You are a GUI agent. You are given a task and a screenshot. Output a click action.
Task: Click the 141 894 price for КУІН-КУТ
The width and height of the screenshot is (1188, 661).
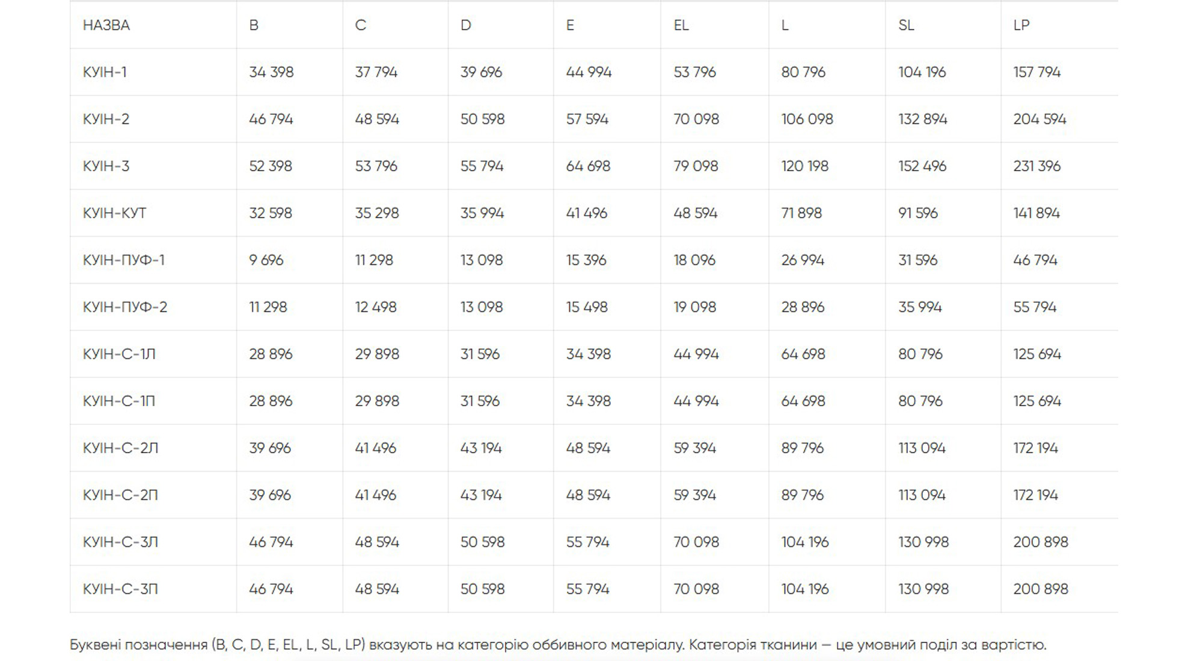(1036, 213)
